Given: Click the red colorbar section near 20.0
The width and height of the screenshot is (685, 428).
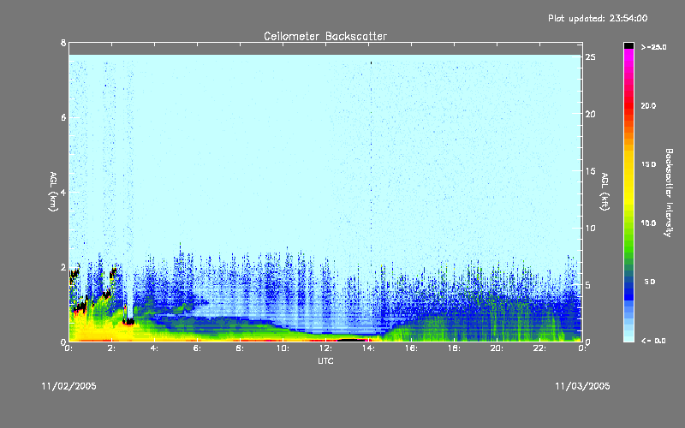Looking at the screenshot, I should [x=628, y=106].
